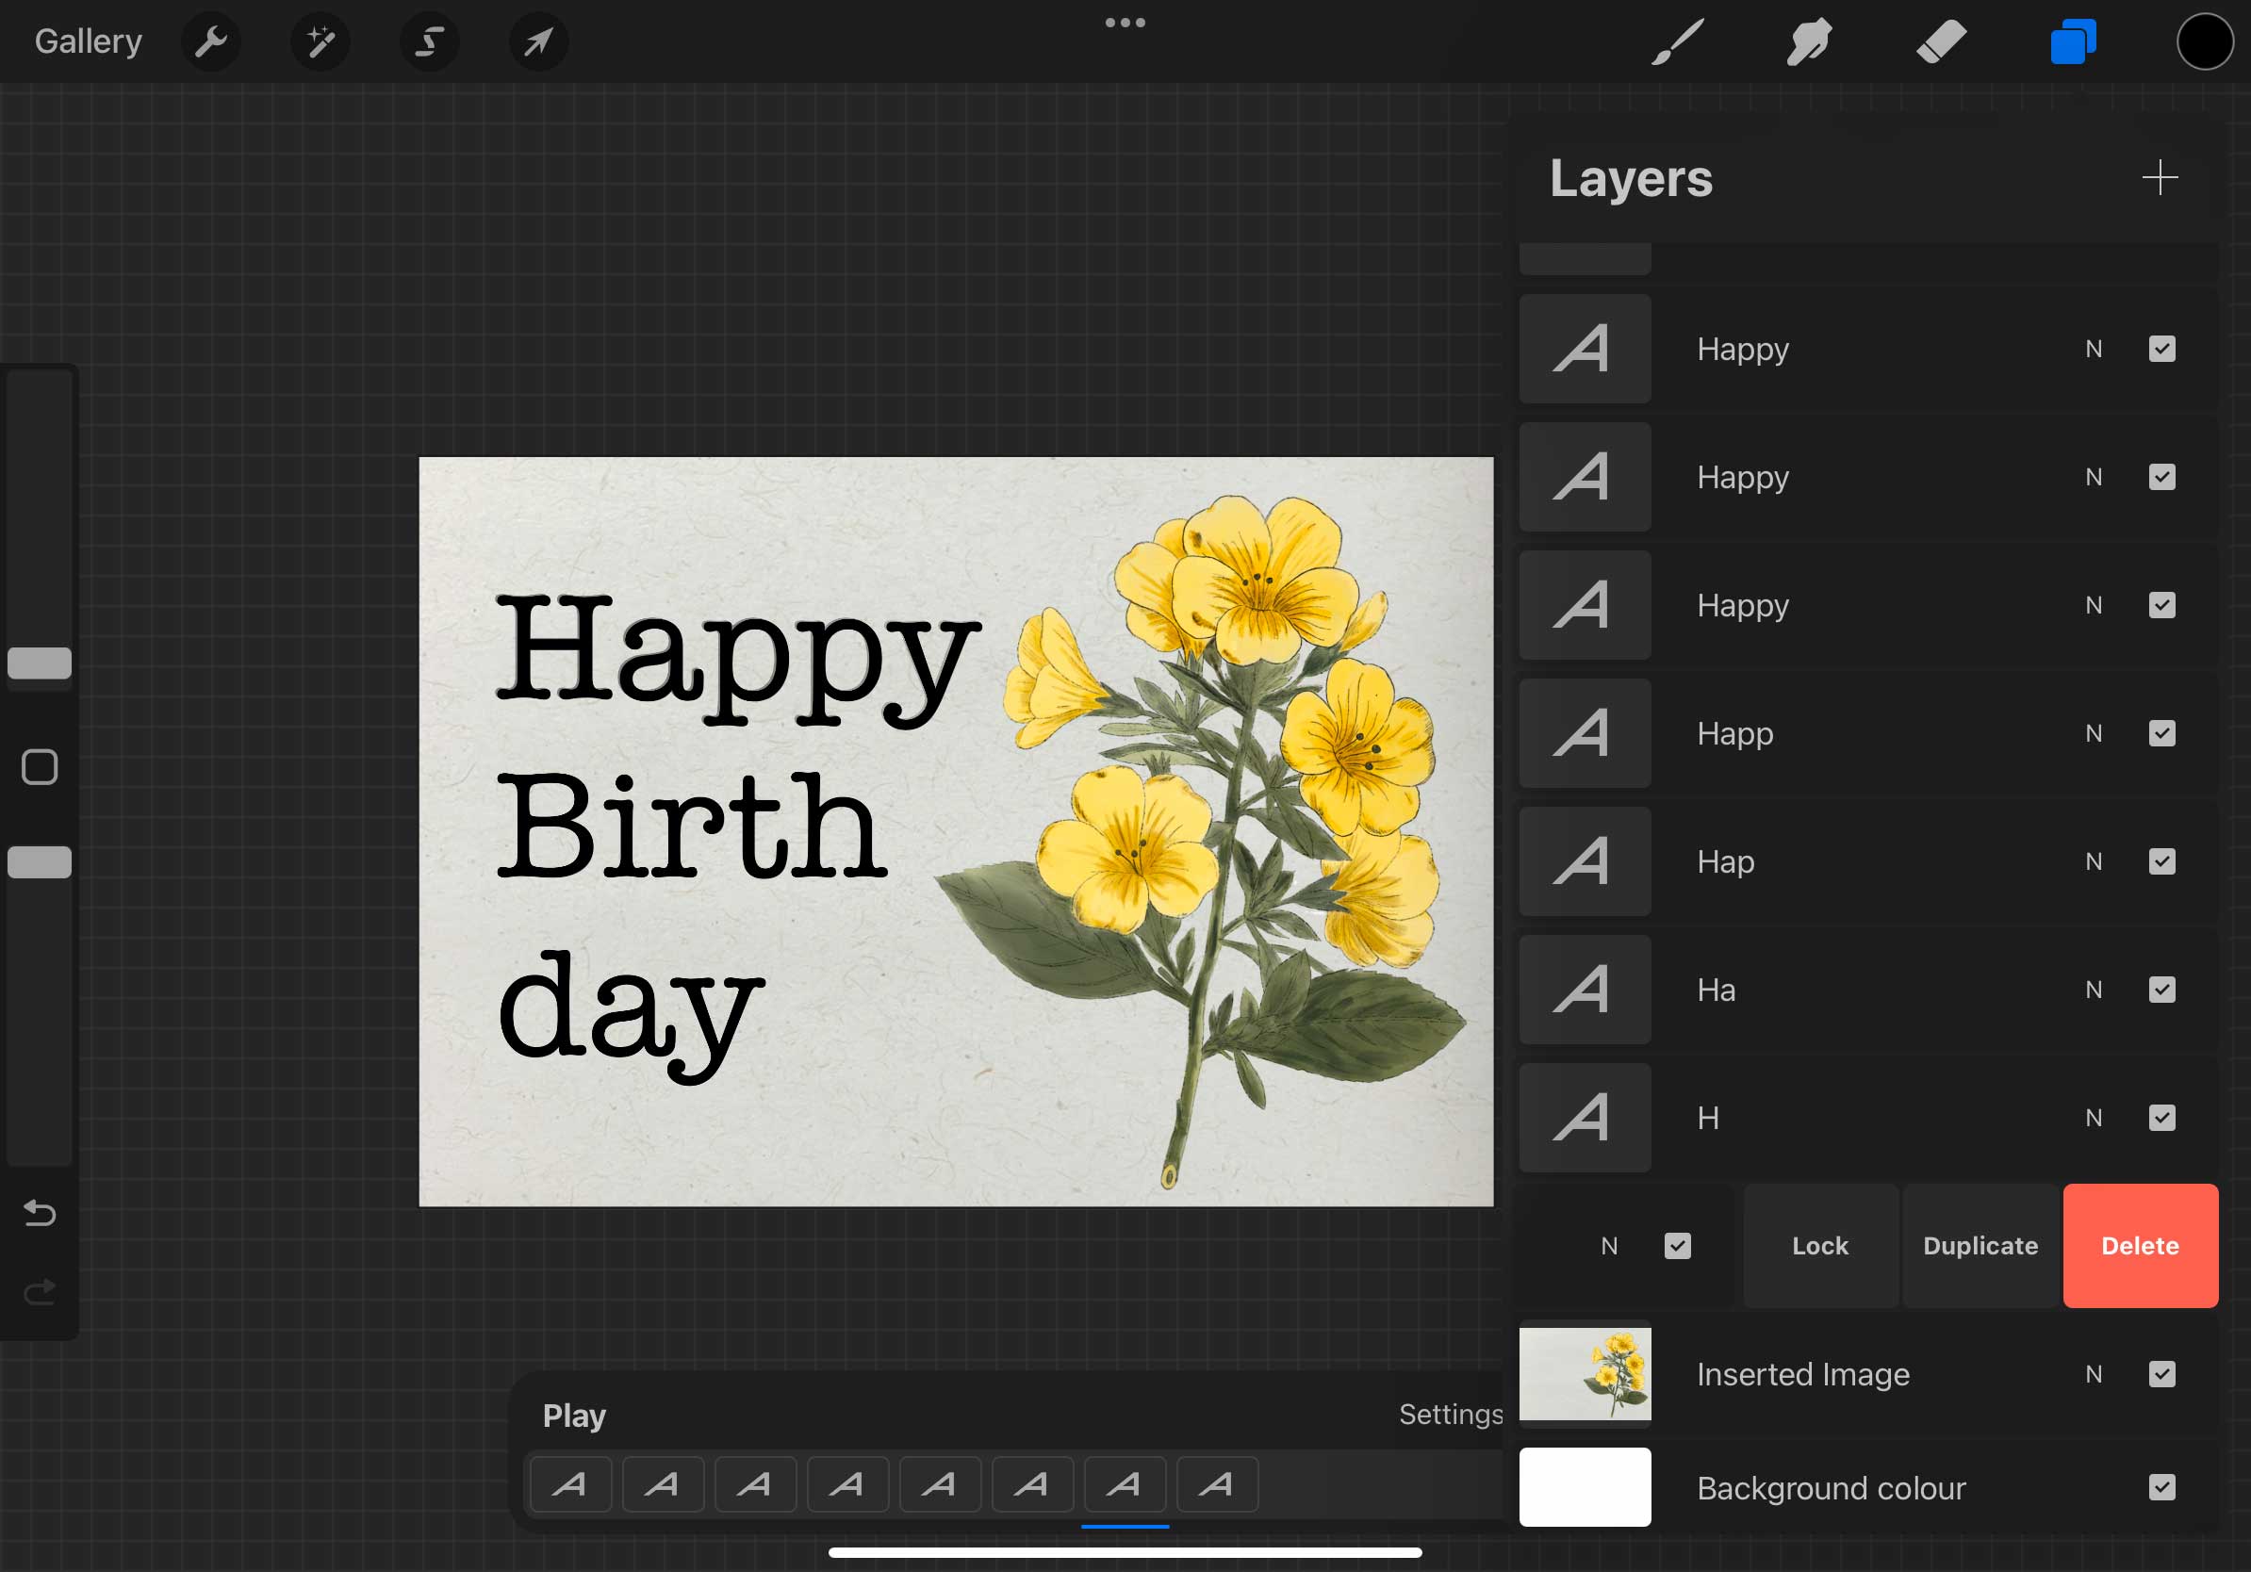Toggle visibility of the Happ layer
The image size is (2251, 1572).
coord(2161,733)
